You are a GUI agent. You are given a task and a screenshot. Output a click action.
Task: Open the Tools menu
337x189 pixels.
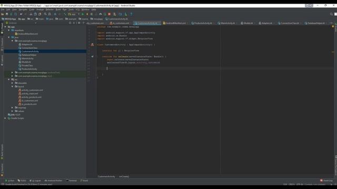71,9
